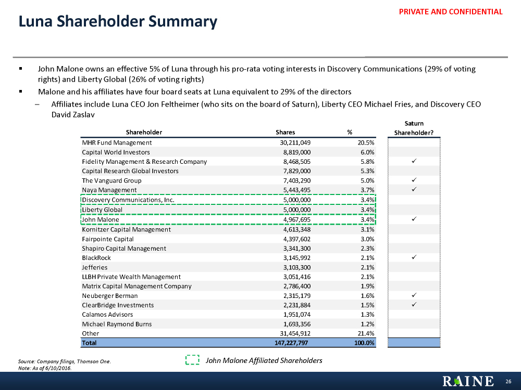
Task: Select the checkmark beside BlackRock
Action: [x=413, y=257]
